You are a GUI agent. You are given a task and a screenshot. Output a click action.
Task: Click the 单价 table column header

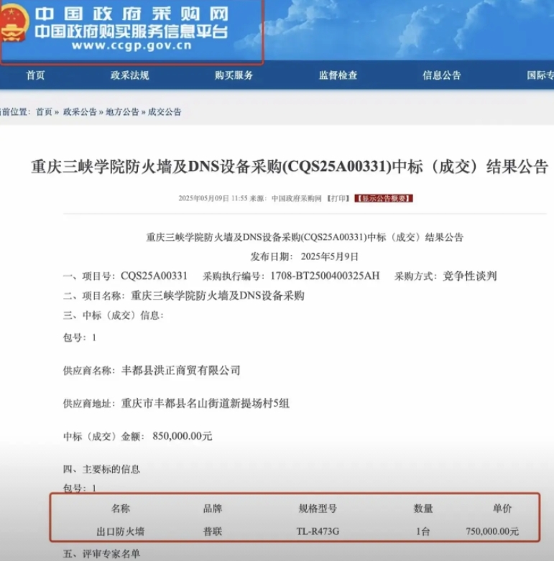(x=502, y=509)
